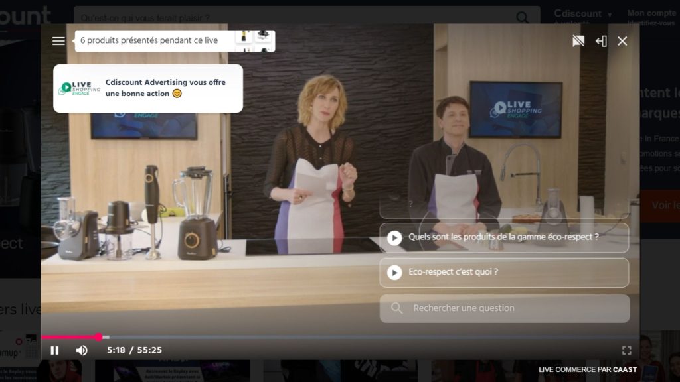Click 'LIVE COMMERCE PAR CAAST' link
680x382 pixels.
click(587, 370)
